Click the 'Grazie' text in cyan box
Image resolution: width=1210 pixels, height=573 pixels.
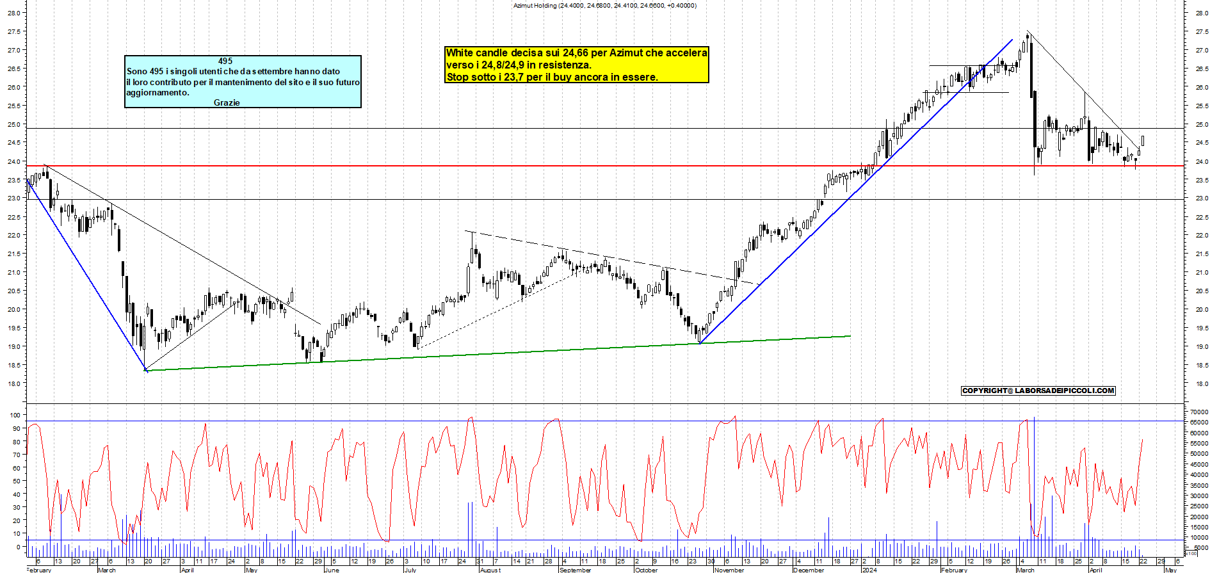point(227,102)
